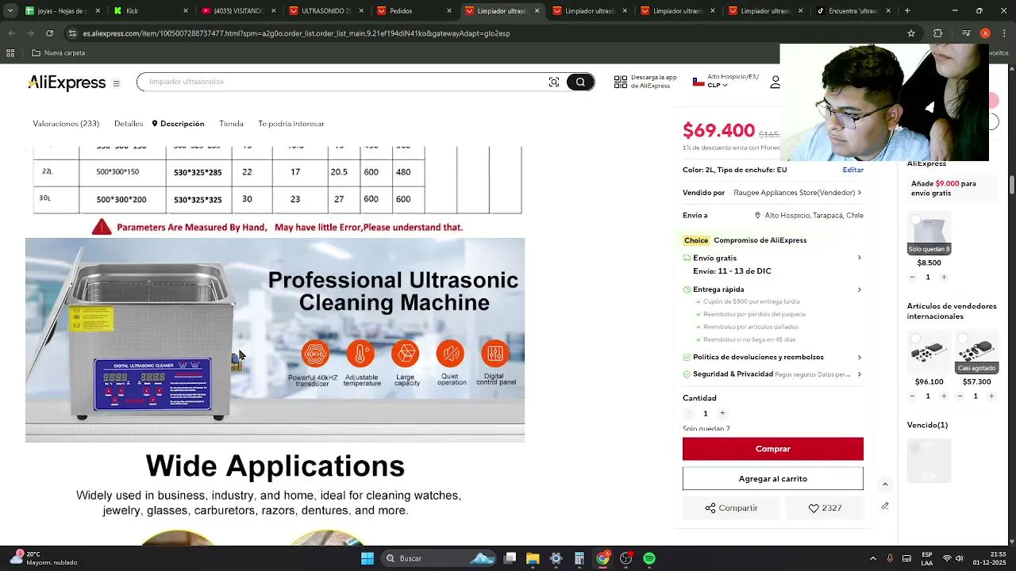1016x571 pixels.
Task: Click the Editar link for color
Action: [852, 170]
